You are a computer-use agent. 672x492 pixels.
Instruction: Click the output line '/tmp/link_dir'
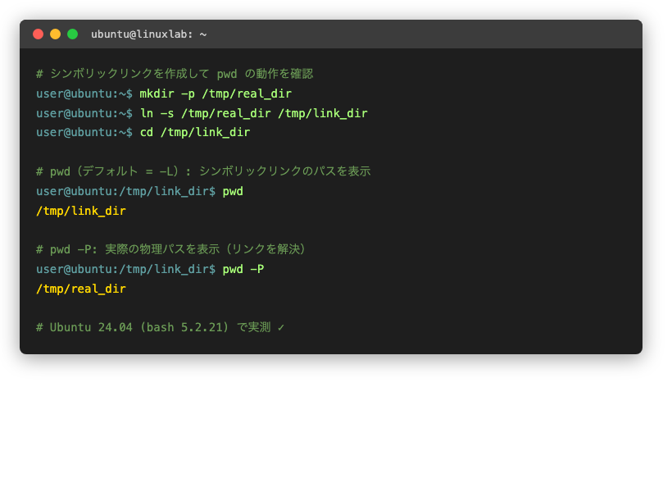click(x=81, y=211)
